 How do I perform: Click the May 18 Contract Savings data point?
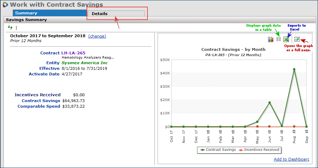[257, 122]
